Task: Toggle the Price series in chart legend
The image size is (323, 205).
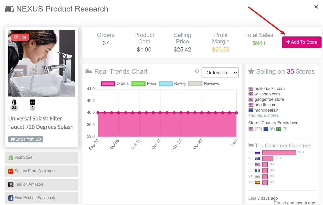Action: 144,83
